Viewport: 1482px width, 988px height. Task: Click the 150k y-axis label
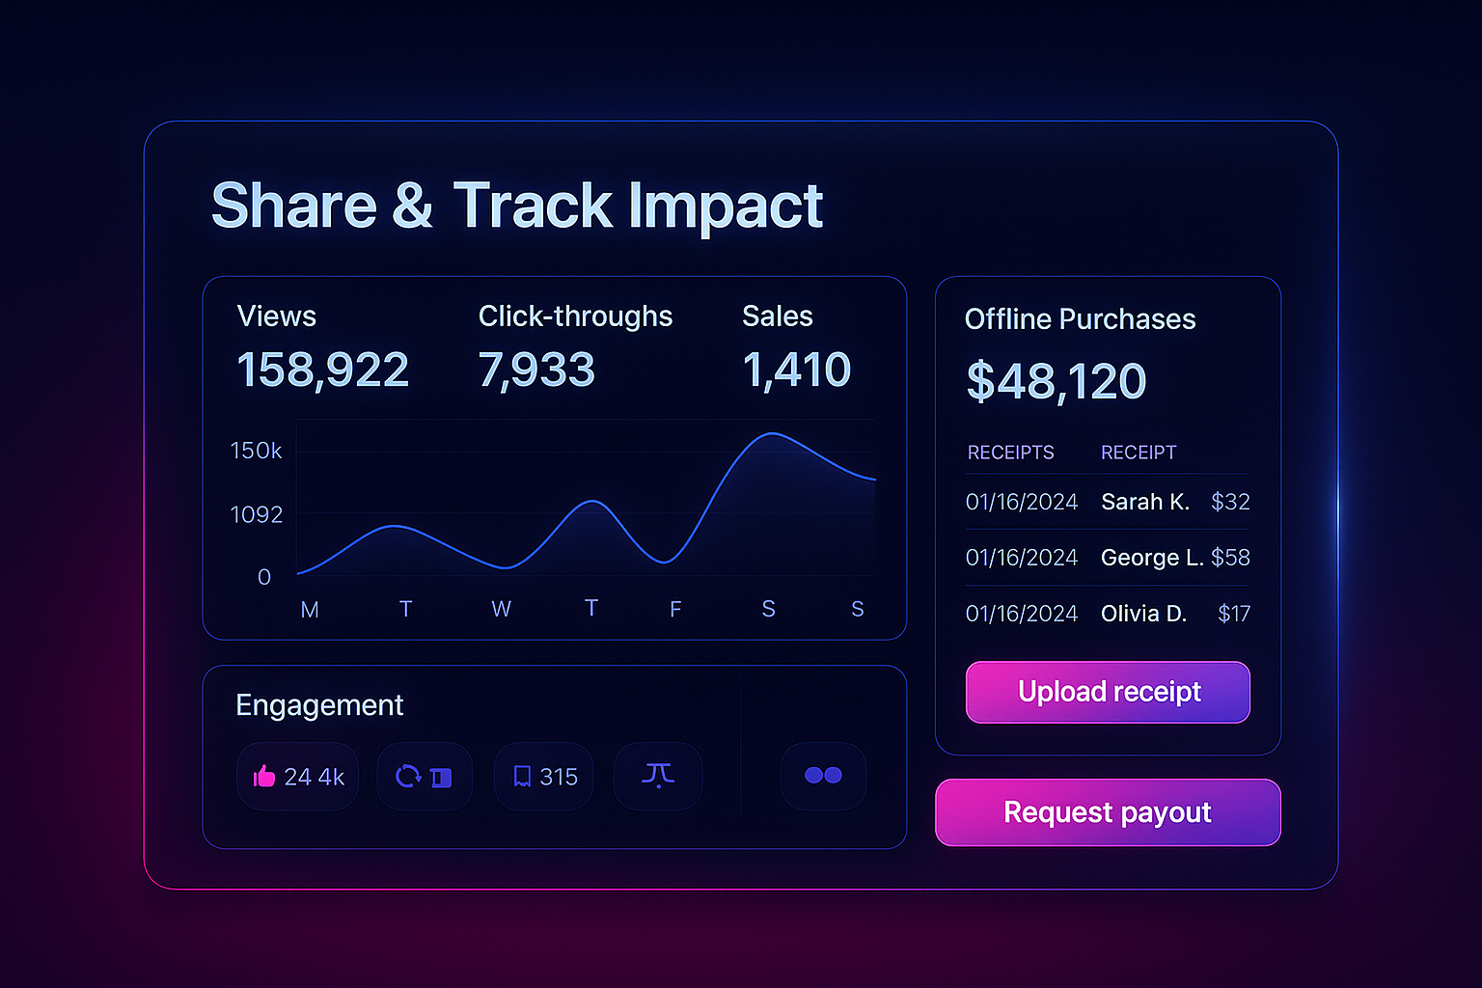(256, 451)
